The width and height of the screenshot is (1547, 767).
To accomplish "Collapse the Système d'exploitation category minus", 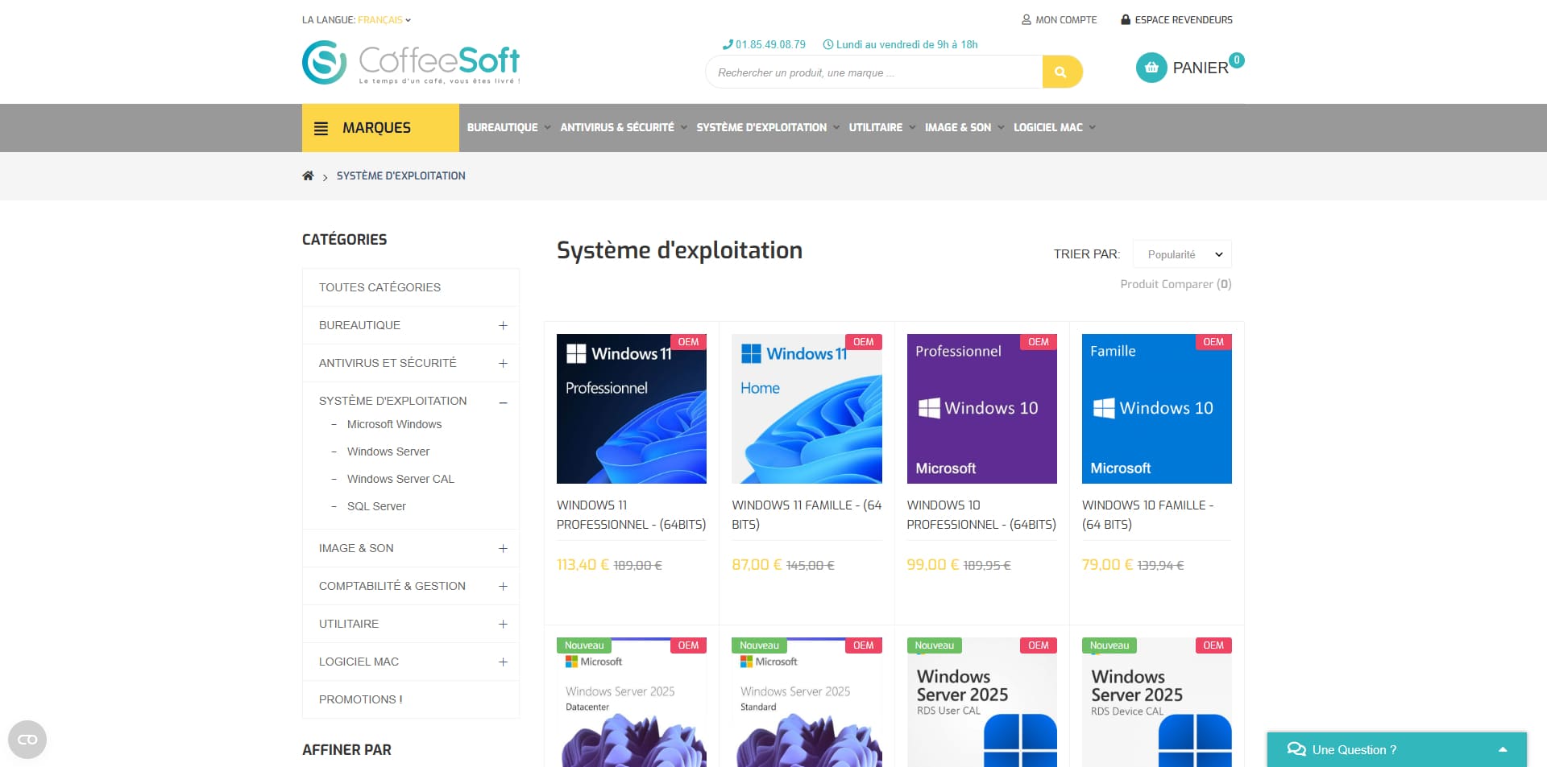I will point(503,402).
